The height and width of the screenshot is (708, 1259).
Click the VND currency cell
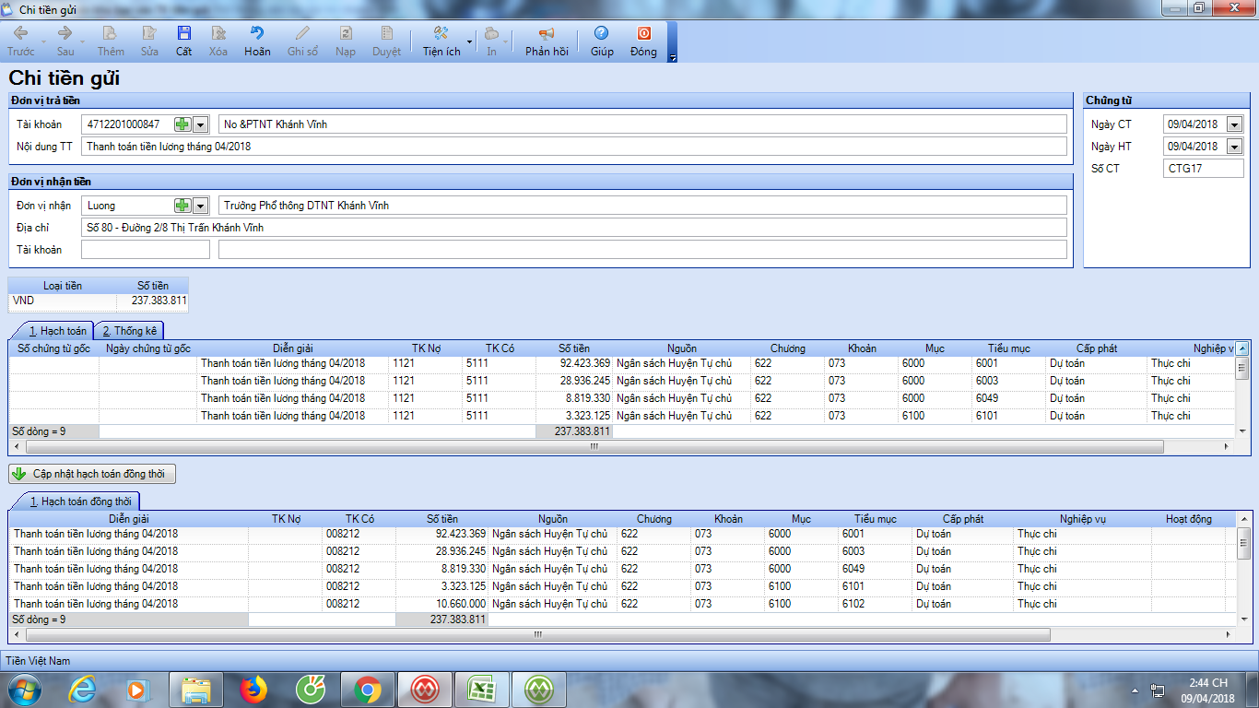tap(63, 301)
